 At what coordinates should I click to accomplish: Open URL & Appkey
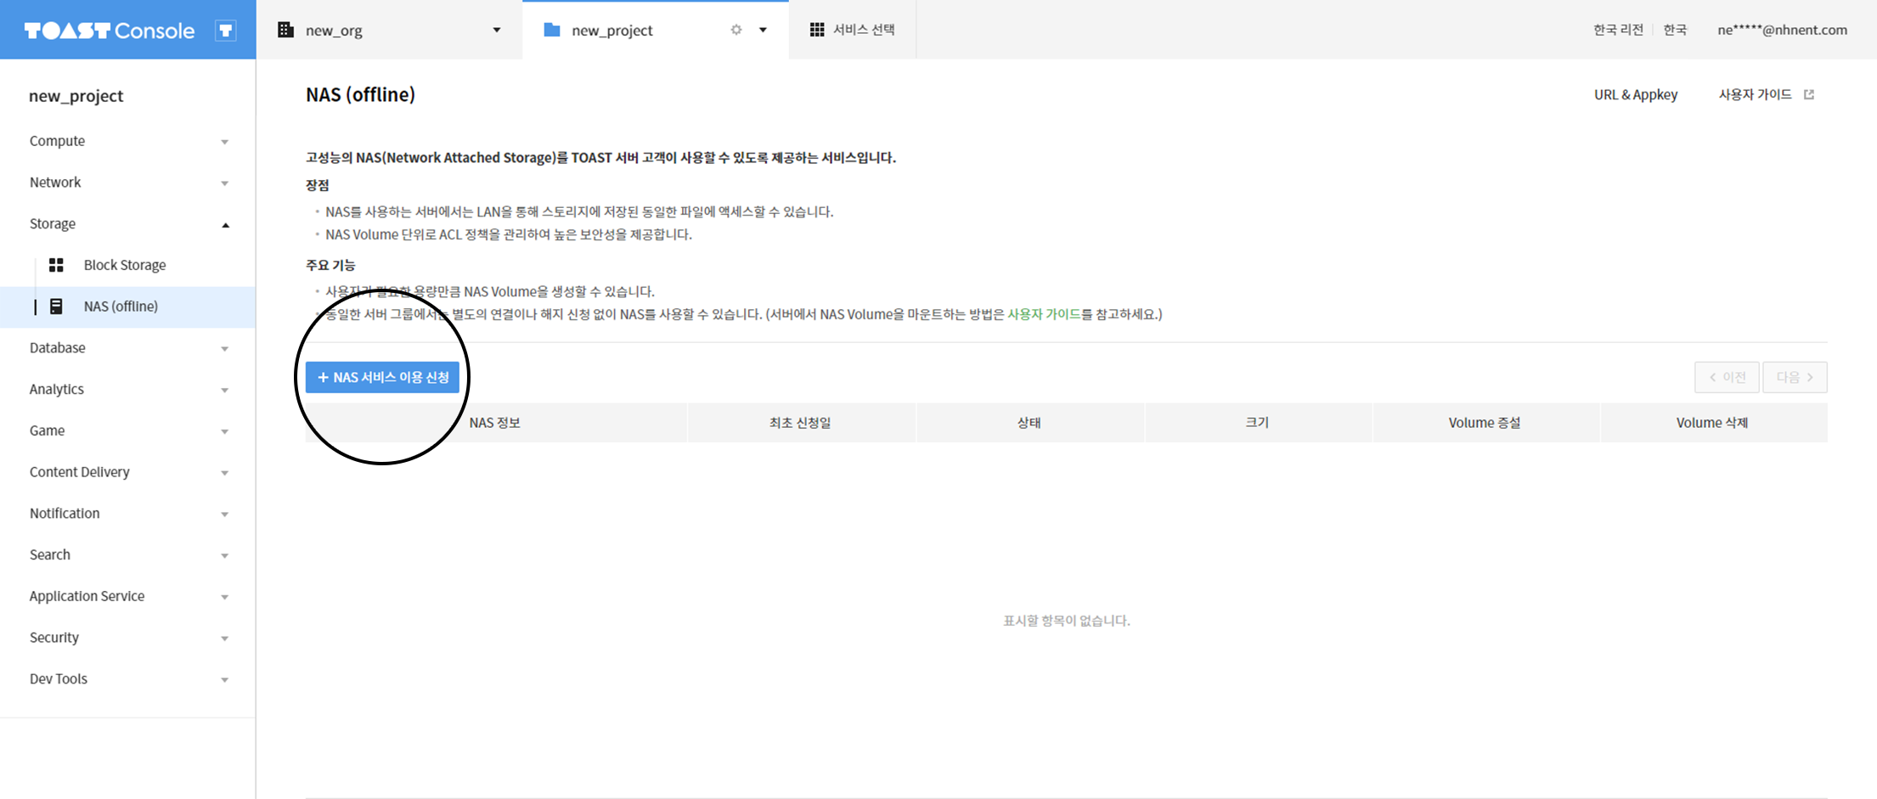[1636, 94]
